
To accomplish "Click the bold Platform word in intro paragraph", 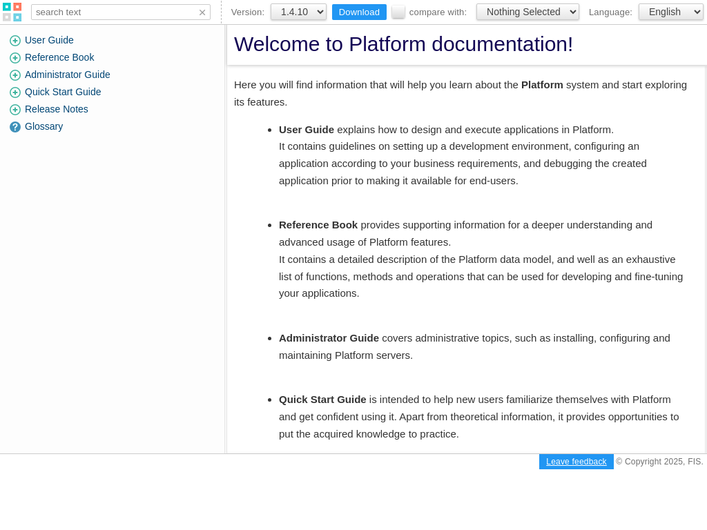I will 542,85.
